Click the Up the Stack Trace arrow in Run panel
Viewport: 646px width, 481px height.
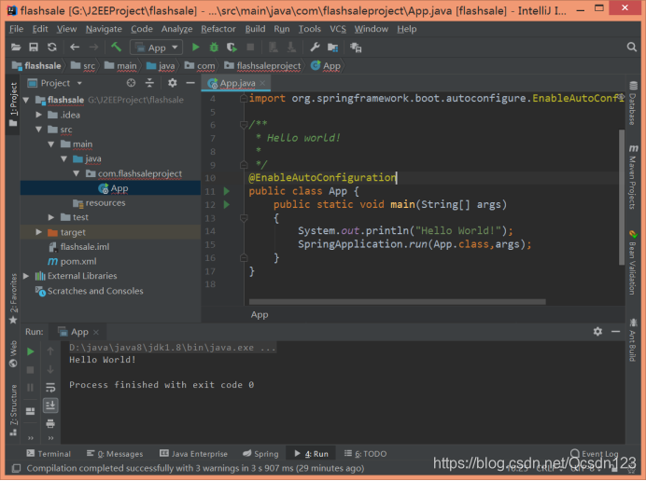pos(50,351)
